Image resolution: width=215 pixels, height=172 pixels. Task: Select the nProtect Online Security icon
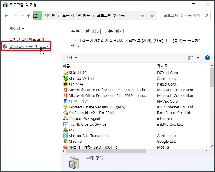coord(66,107)
